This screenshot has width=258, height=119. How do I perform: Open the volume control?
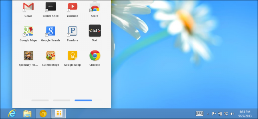232,114
